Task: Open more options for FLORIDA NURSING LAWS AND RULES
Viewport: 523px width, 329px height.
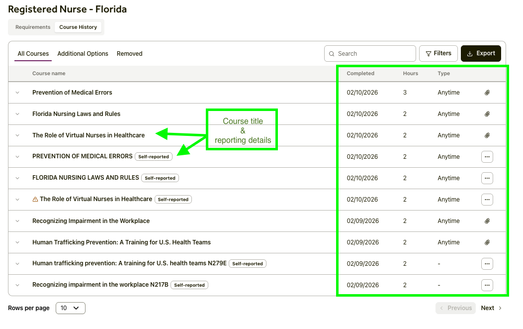Action: pyautogui.click(x=487, y=178)
